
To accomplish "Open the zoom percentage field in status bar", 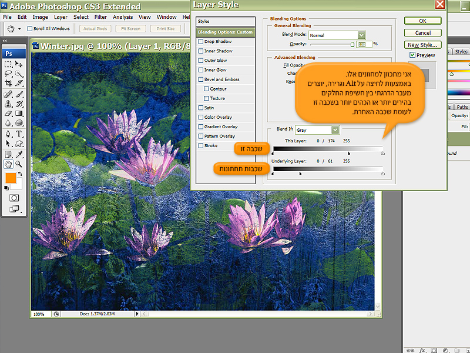I will 39,314.
